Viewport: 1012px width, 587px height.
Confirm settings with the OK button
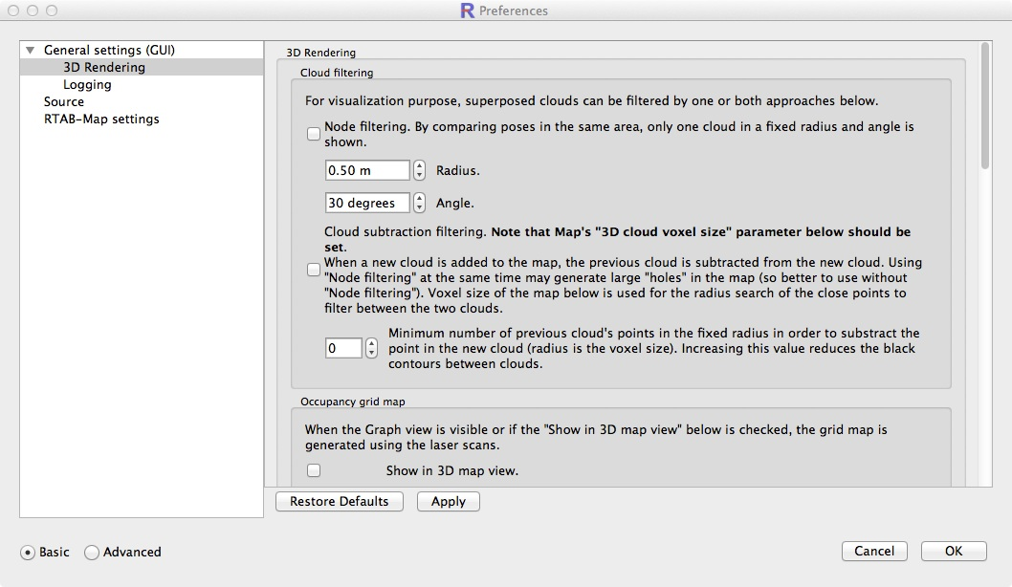[953, 551]
